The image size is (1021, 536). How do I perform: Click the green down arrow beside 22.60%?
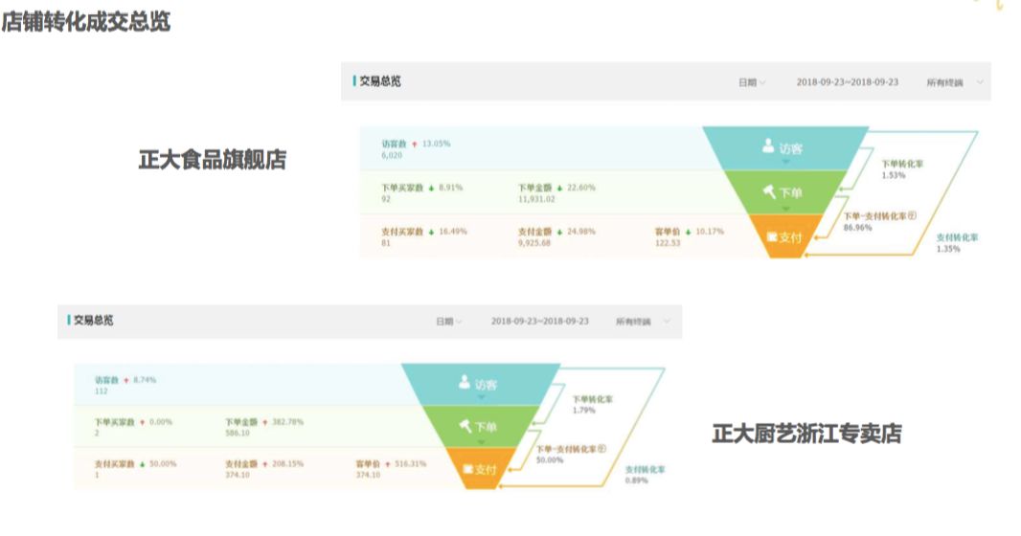pyautogui.click(x=559, y=188)
